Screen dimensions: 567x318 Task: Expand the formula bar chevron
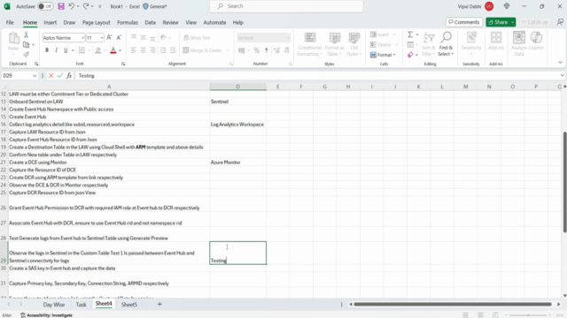[x=562, y=76]
